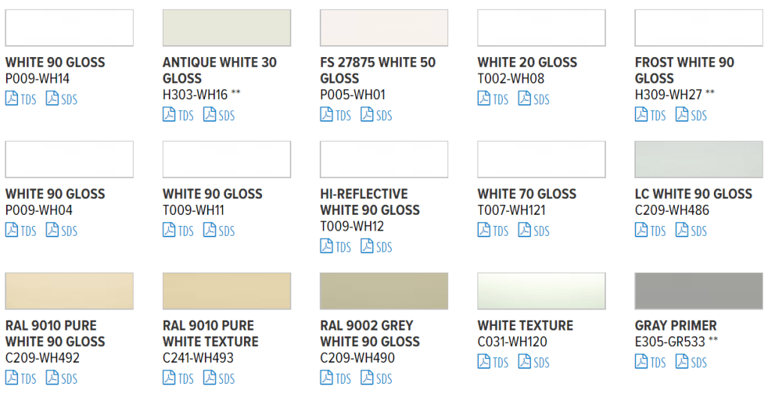The image size is (768, 401).
Task: Pick the RAL 9002 Grey White swatch
Action: [x=384, y=291]
